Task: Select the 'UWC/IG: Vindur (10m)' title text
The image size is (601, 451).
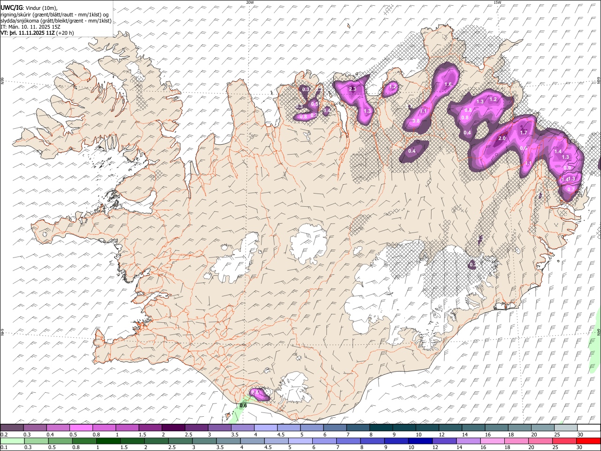Action: tap(29, 8)
